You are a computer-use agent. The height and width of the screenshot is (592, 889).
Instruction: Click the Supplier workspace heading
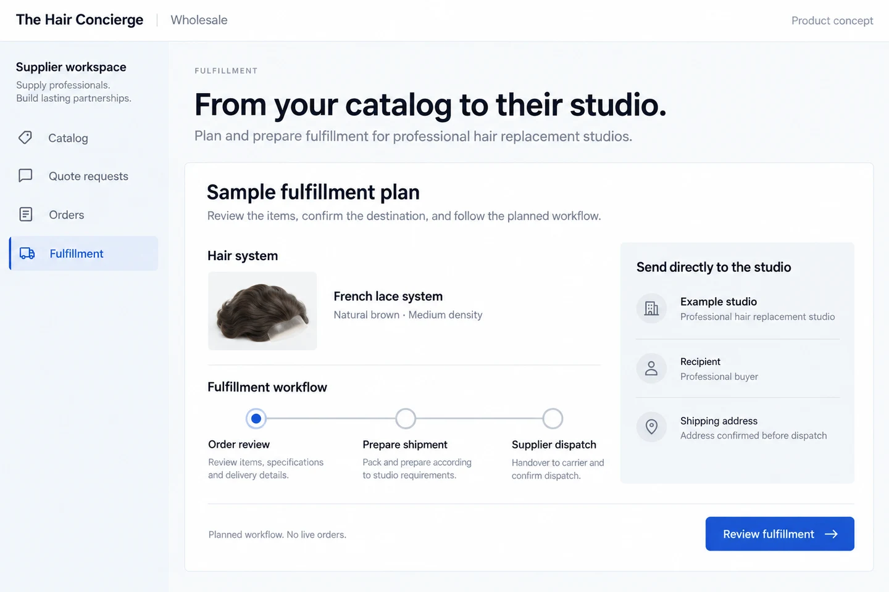pyautogui.click(x=71, y=67)
